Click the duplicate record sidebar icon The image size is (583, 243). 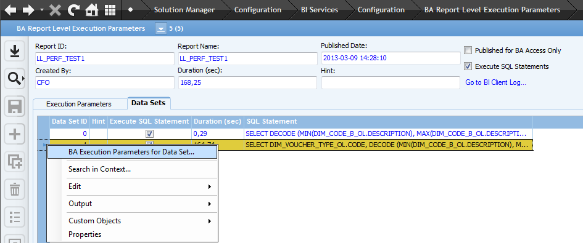(x=15, y=161)
